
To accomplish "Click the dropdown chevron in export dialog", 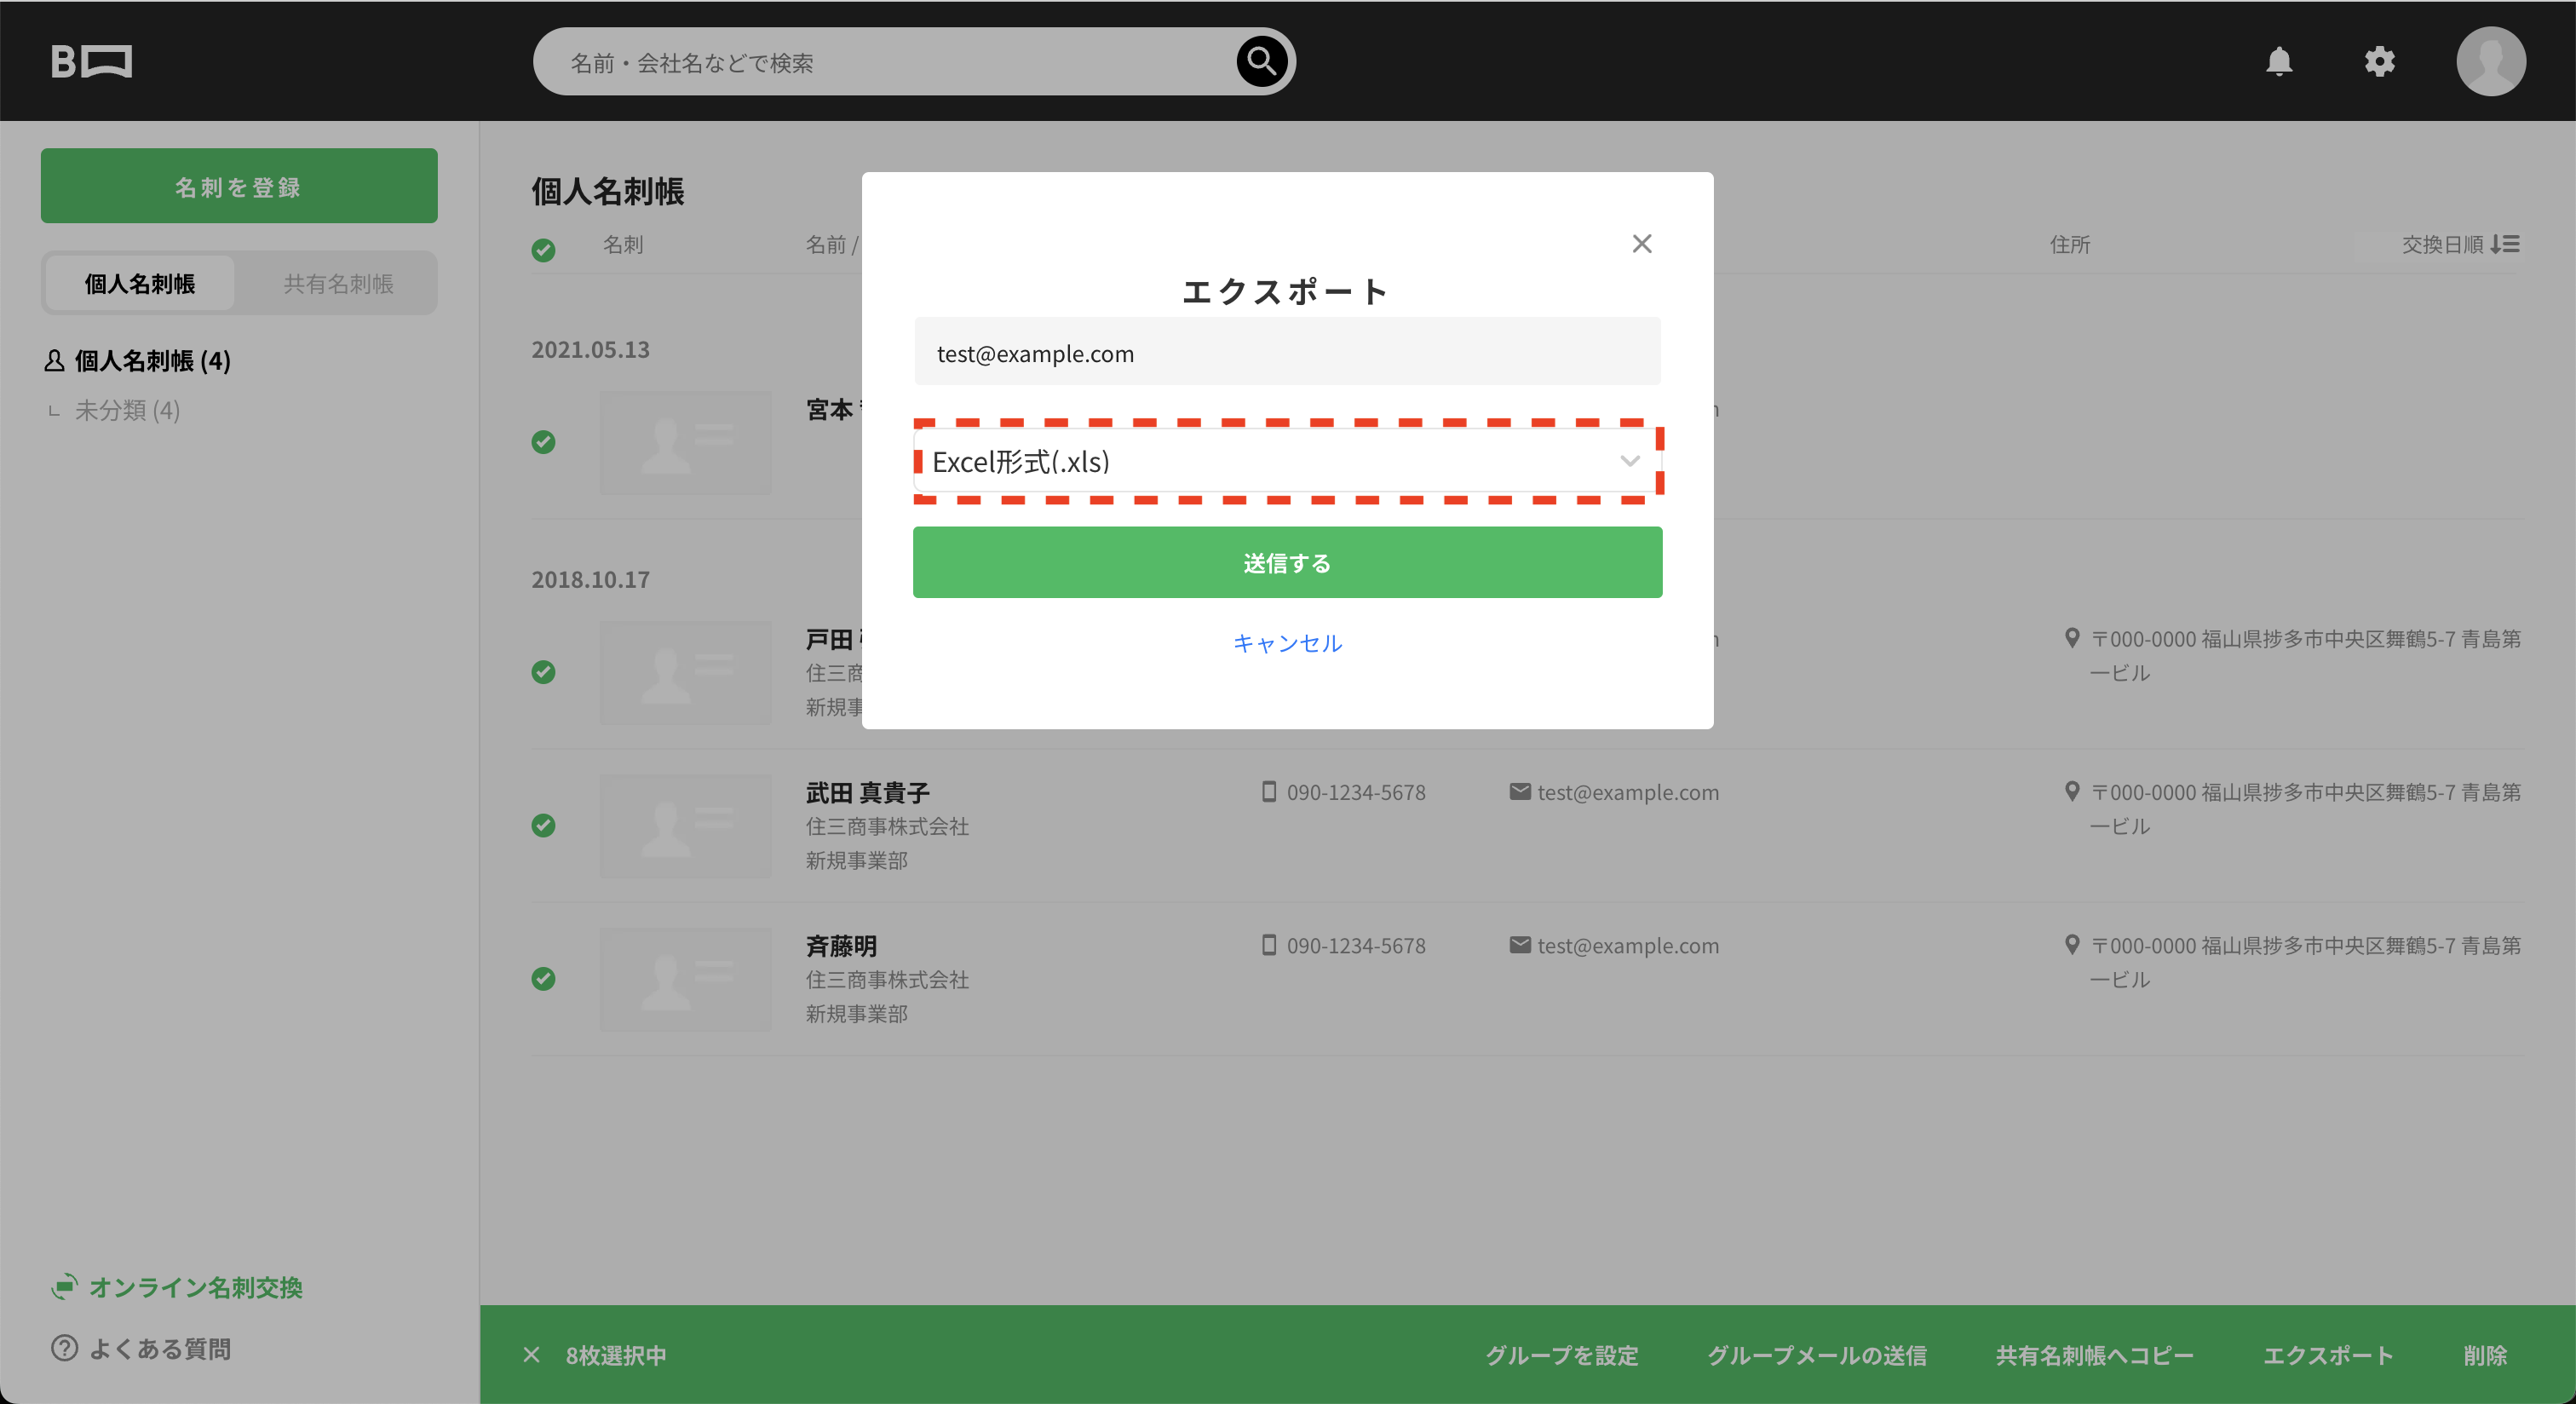I will [1630, 462].
